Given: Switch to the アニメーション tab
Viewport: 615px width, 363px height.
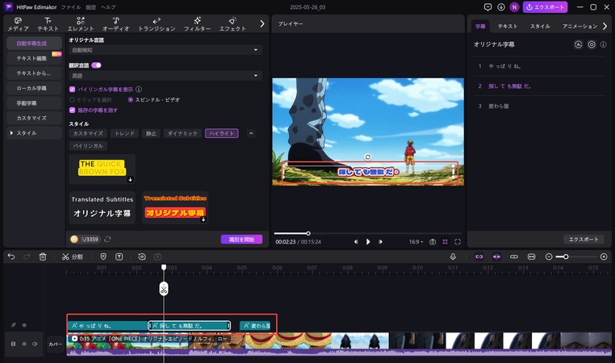Looking at the screenshot, I should click(x=579, y=27).
